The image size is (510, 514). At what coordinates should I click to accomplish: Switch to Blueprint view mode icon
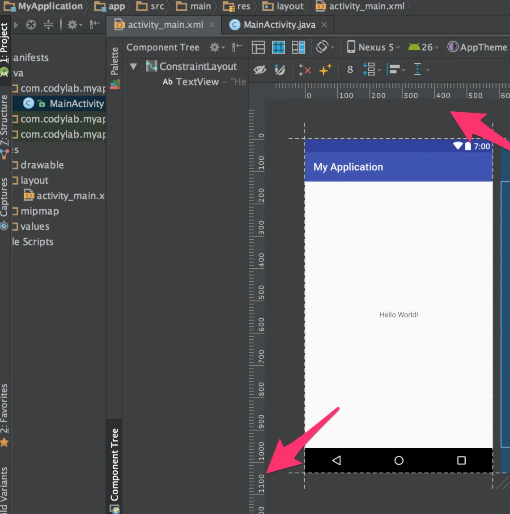pos(278,47)
